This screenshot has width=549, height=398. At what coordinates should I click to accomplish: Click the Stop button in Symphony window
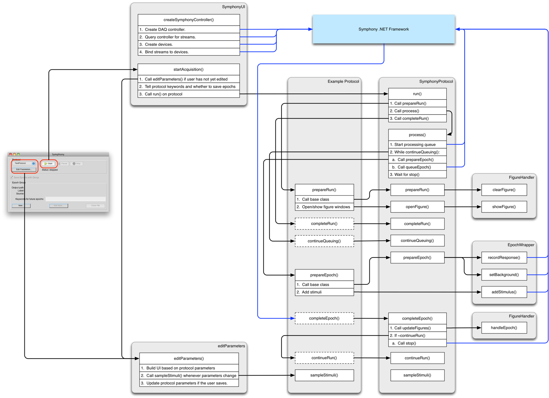click(77, 164)
